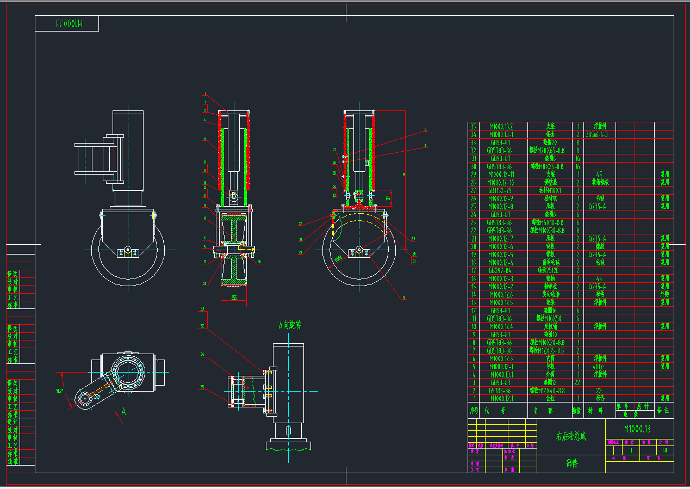Screen dimensions: 690x489
Task: Click part code M1000.12-8
Action: pos(501,206)
